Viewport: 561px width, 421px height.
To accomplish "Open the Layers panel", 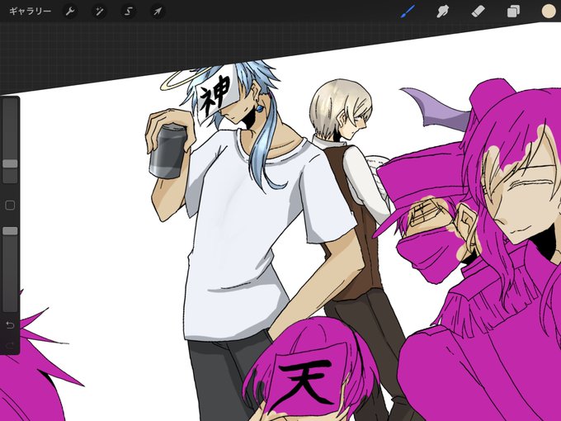I will pyautogui.click(x=513, y=12).
